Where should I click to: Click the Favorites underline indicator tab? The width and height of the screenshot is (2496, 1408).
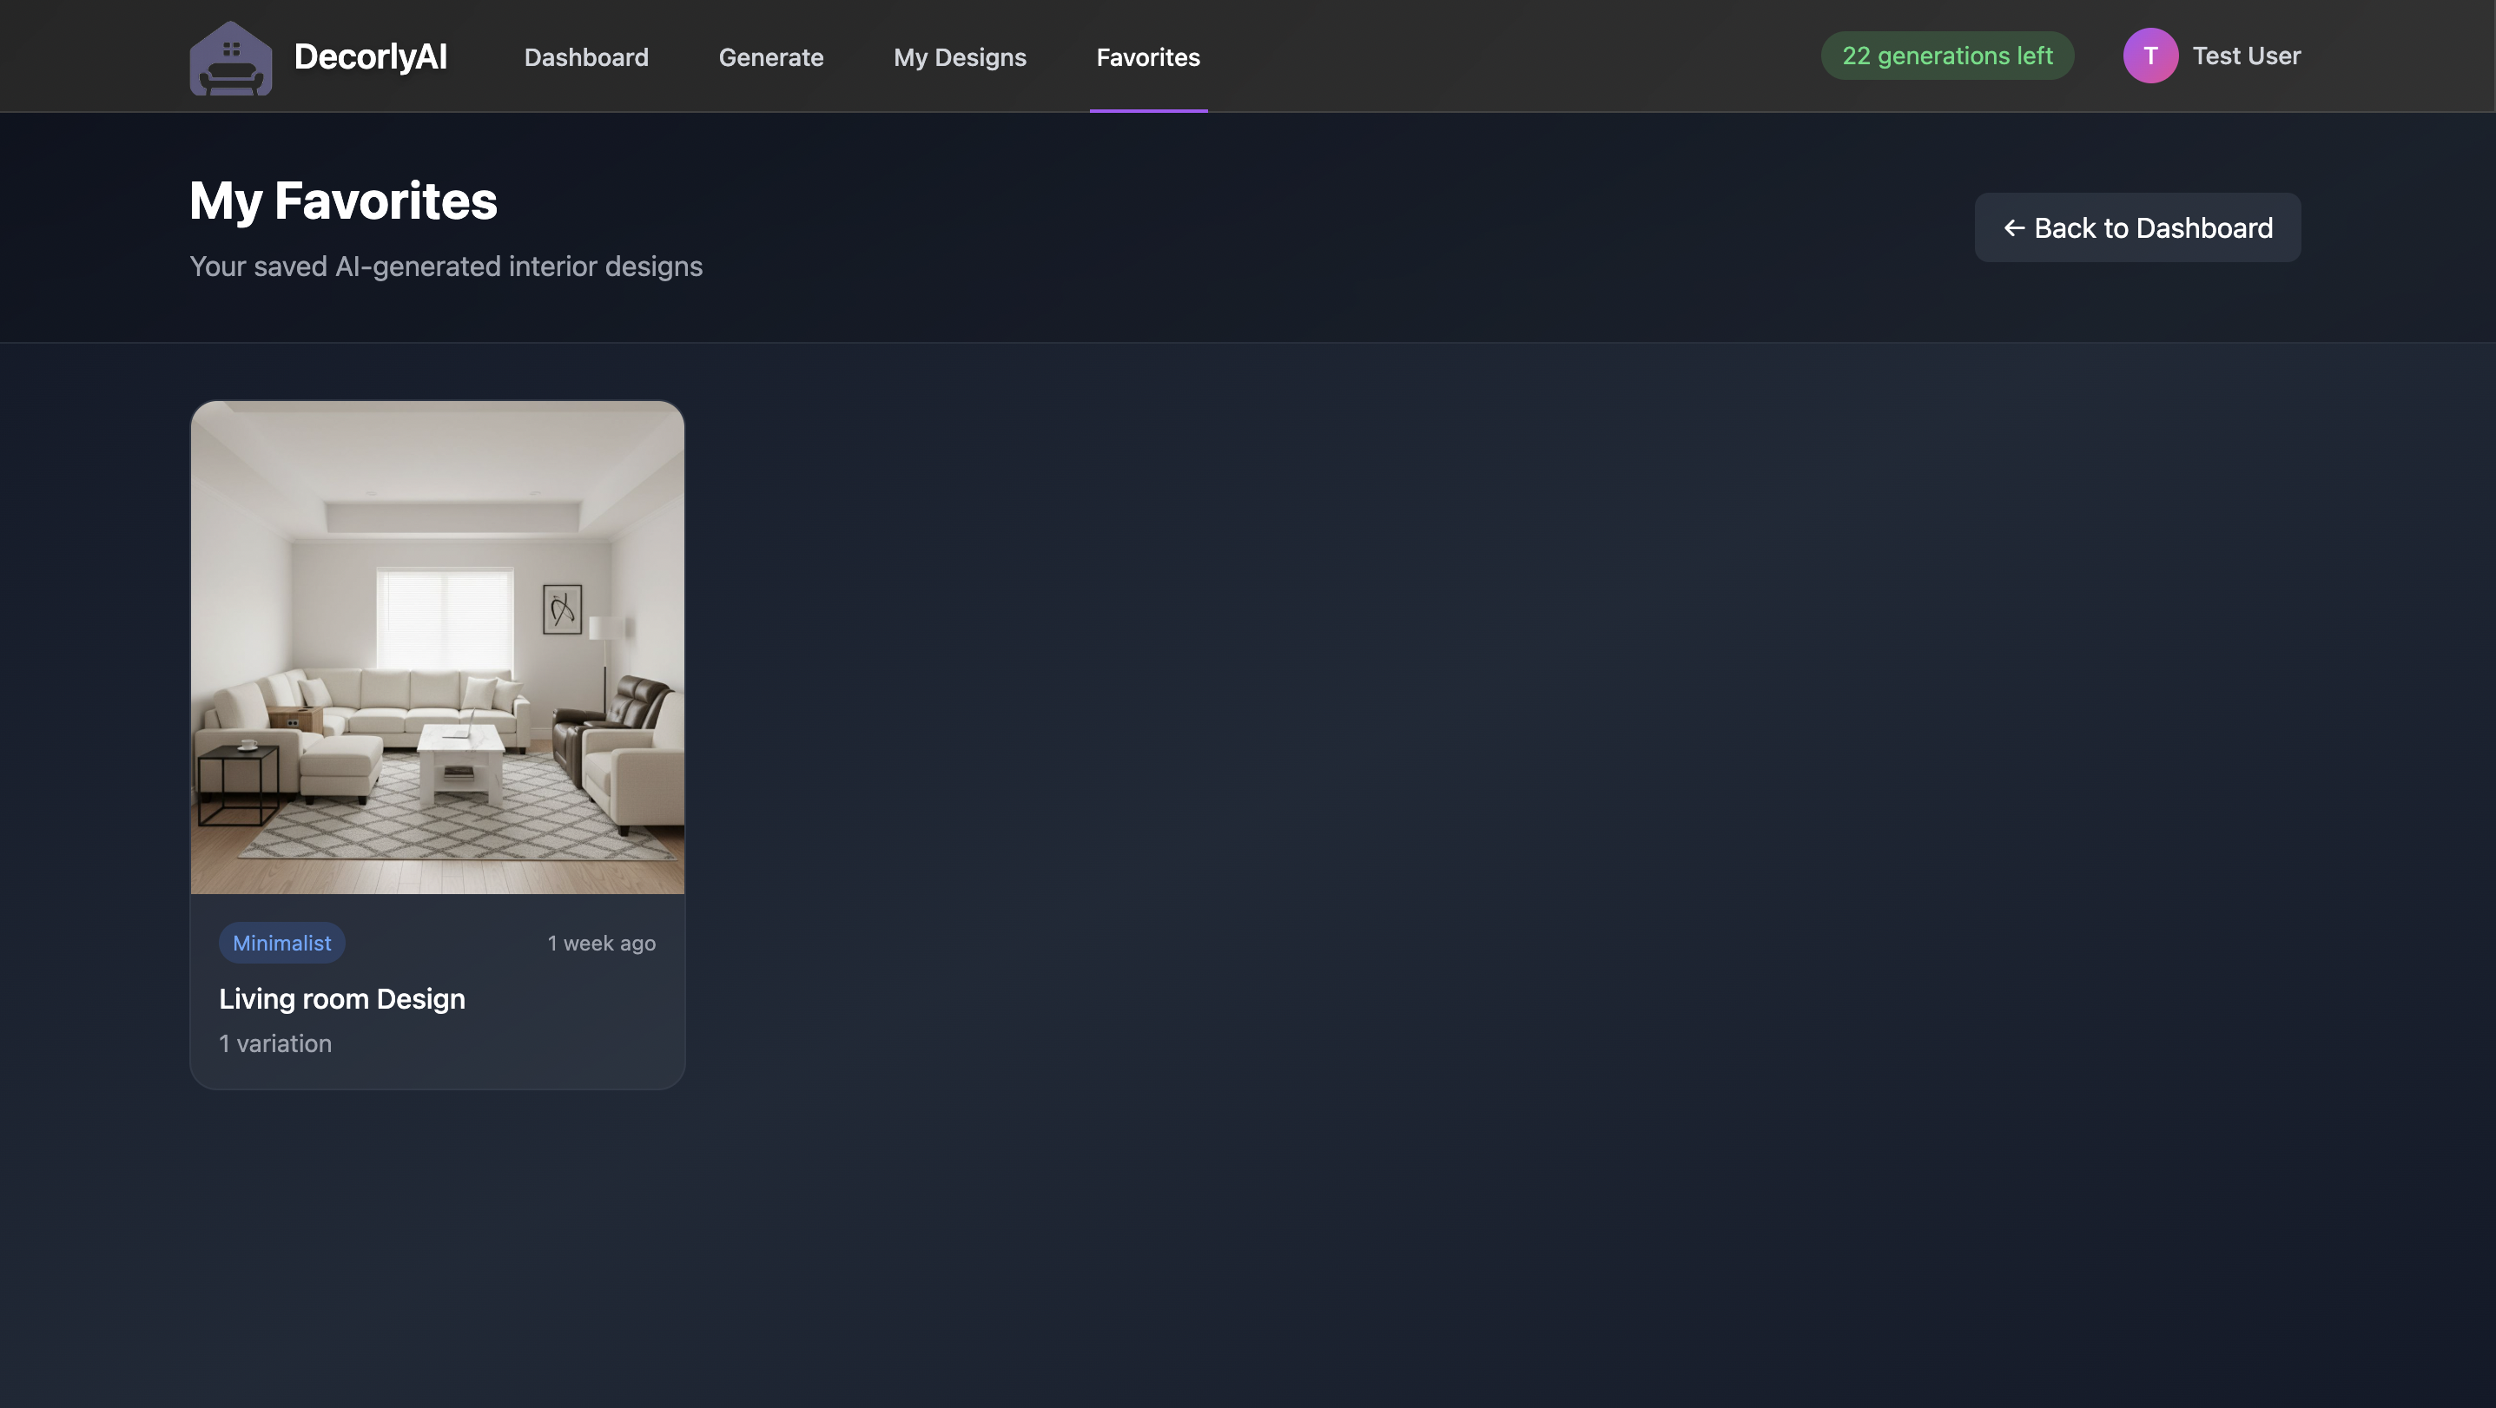point(1148,109)
